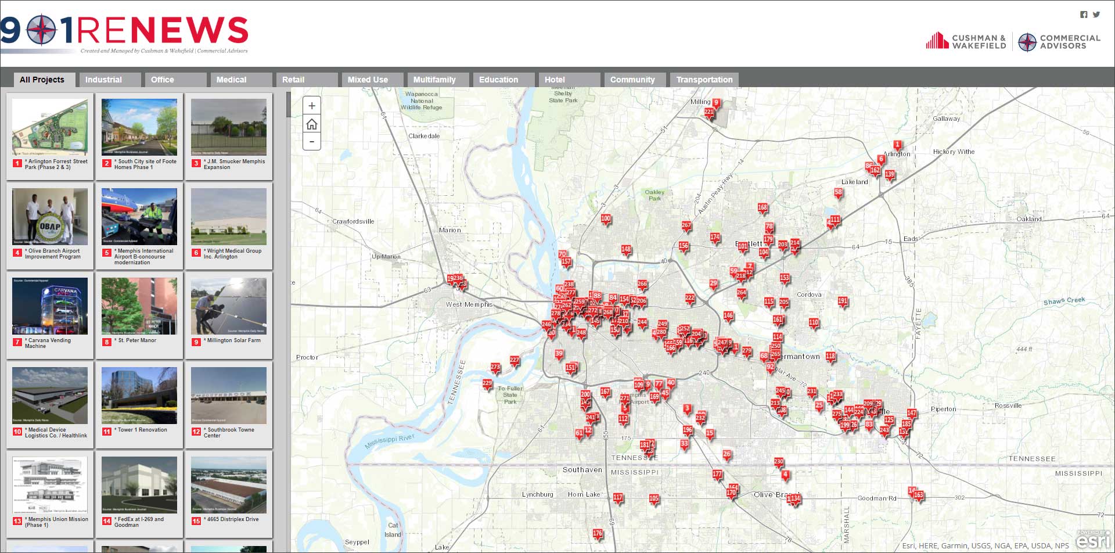This screenshot has width=1115, height=553.
Task: Open Carvana Vending Machine project thumbnail
Action: pyautogui.click(x=50, y=306)
